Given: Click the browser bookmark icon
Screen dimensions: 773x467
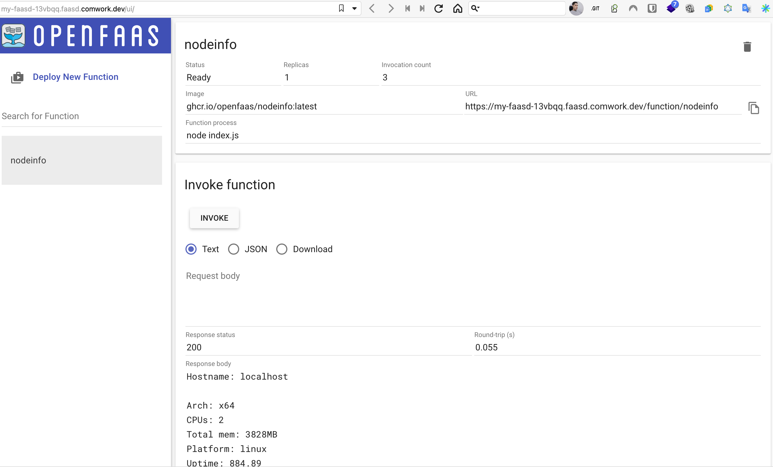Looking at the screenshot, I should click(x=341, y=8).
